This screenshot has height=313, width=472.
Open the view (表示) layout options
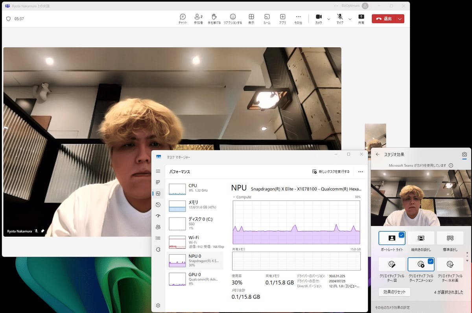[251, 19]
